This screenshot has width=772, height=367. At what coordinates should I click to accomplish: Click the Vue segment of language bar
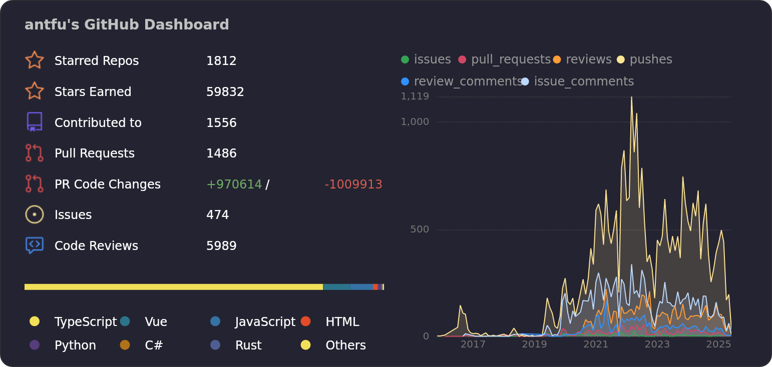[x=336, y=287]
